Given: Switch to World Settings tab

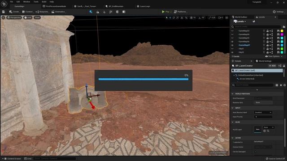Looking at the screenshot, I should tap(264, 61).
